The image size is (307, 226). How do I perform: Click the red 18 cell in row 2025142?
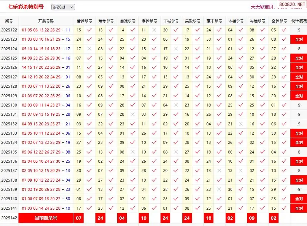[x=209, y=218]
